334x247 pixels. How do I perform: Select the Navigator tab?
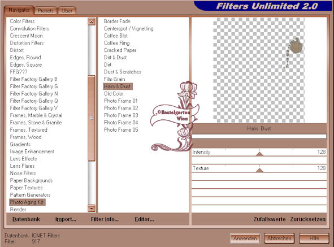[x=19, y=10]
